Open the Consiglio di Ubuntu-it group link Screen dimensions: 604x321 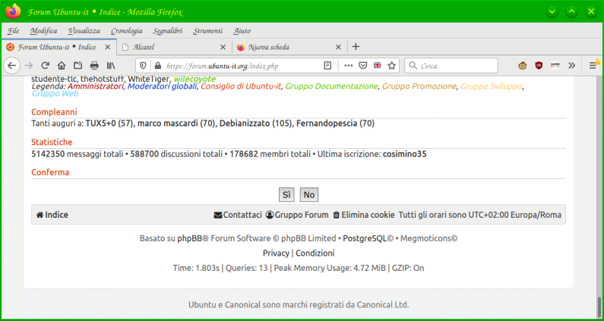tap(241, 87)
